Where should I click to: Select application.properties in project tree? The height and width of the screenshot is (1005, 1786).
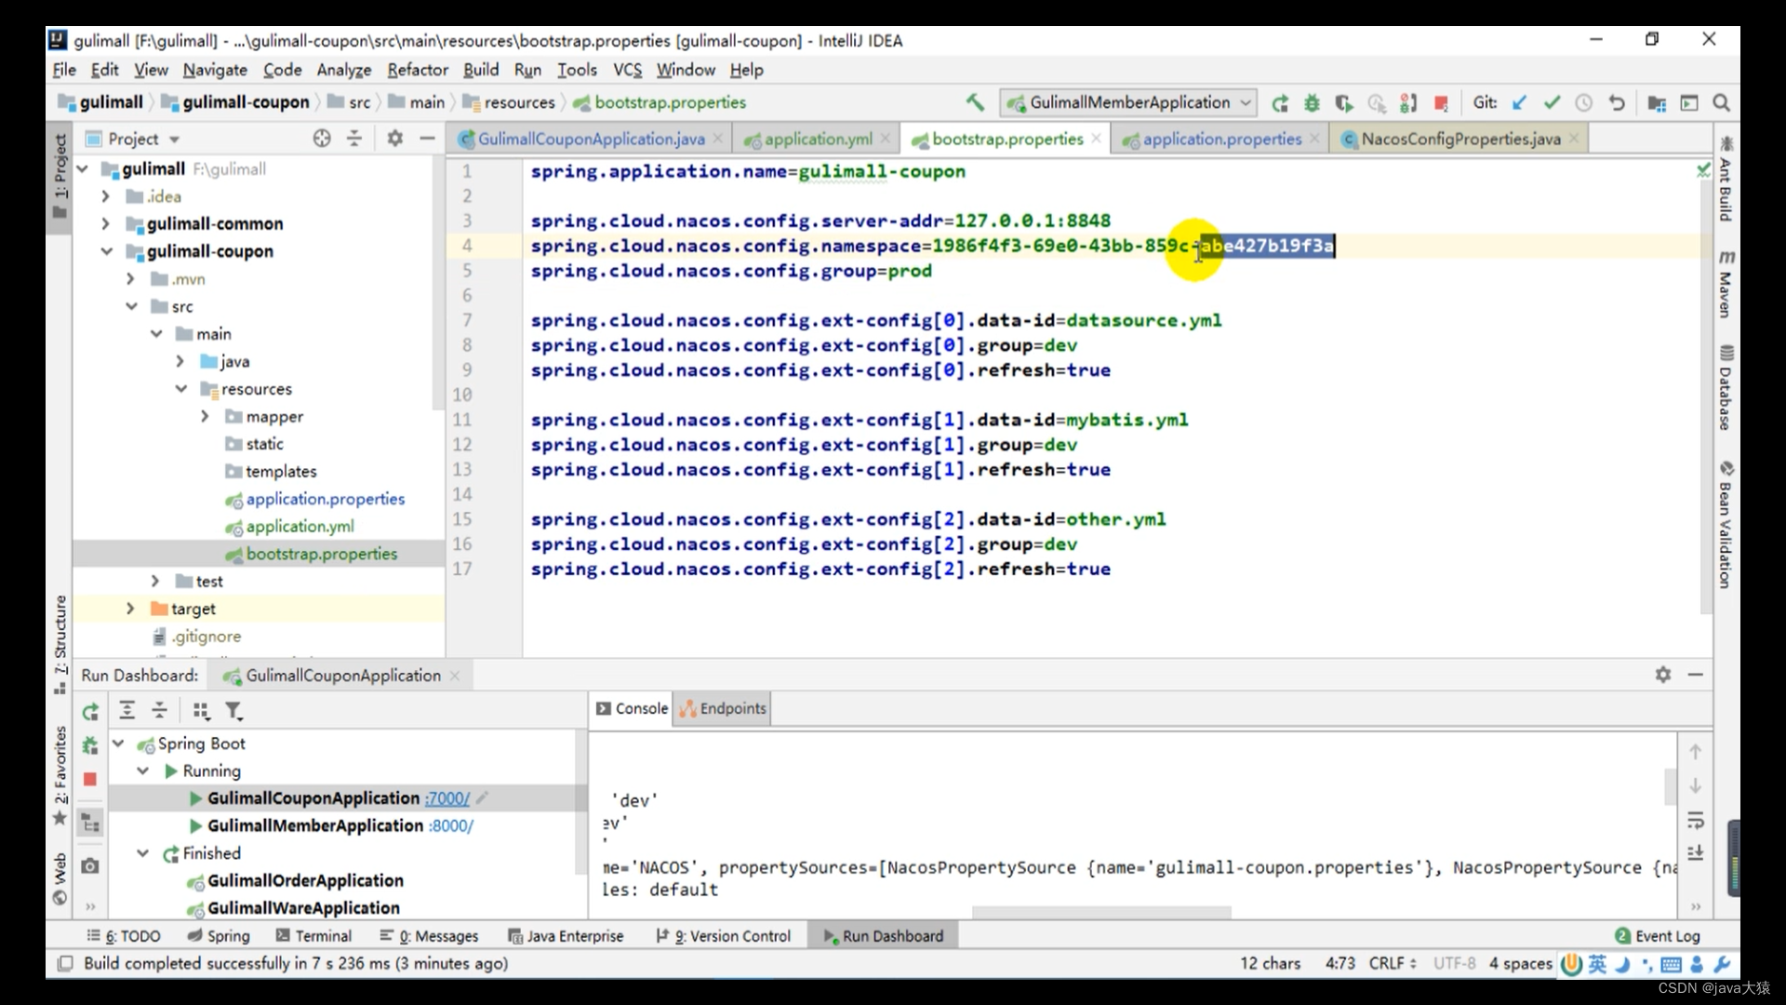point(325,499)
